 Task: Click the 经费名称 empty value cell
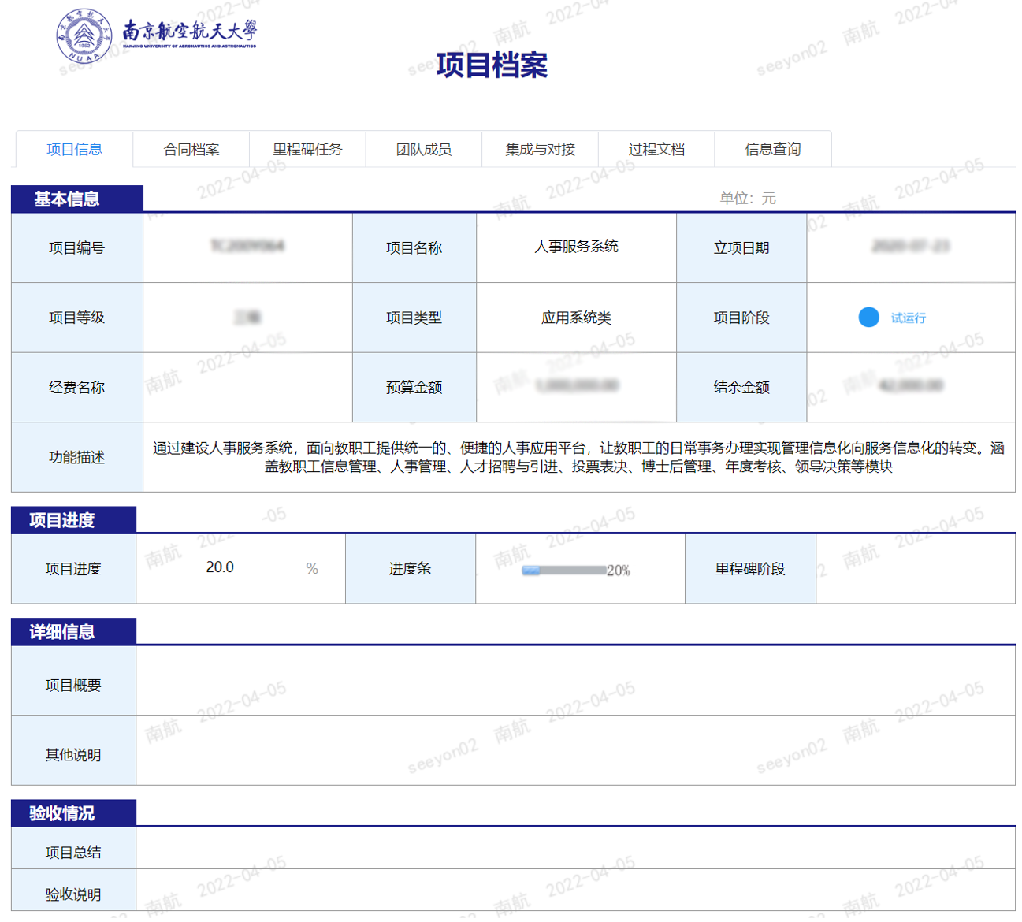(247, 387)
